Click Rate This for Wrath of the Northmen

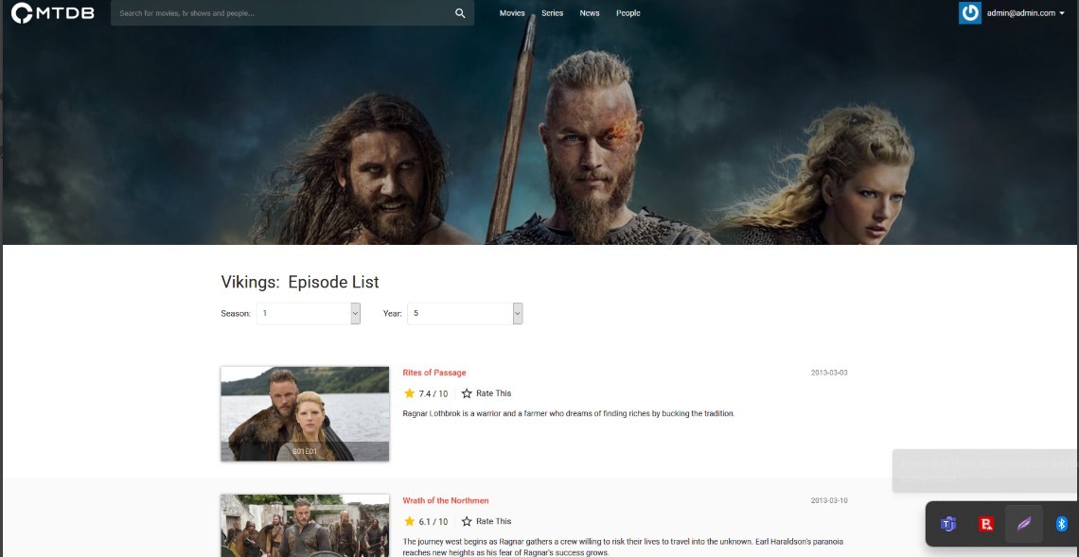[x=493, y=521]
